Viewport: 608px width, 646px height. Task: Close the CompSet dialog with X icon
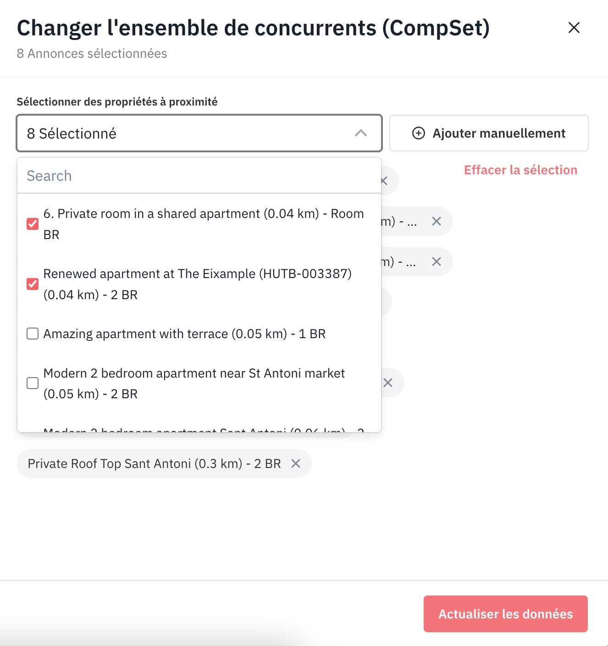(x=574, y=28)
